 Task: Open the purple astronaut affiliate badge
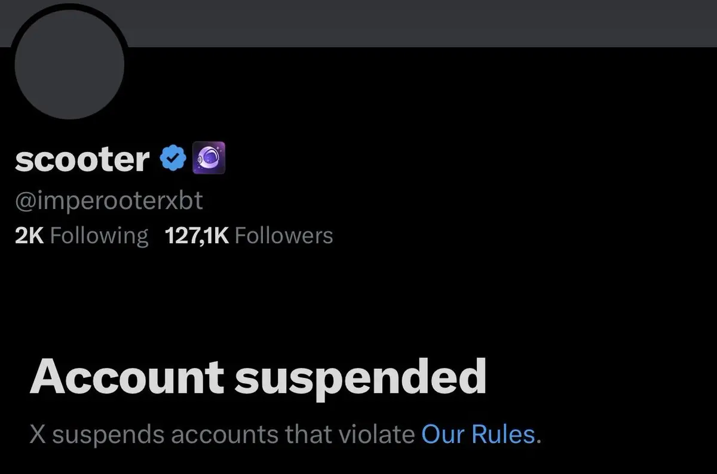point(209,158)
